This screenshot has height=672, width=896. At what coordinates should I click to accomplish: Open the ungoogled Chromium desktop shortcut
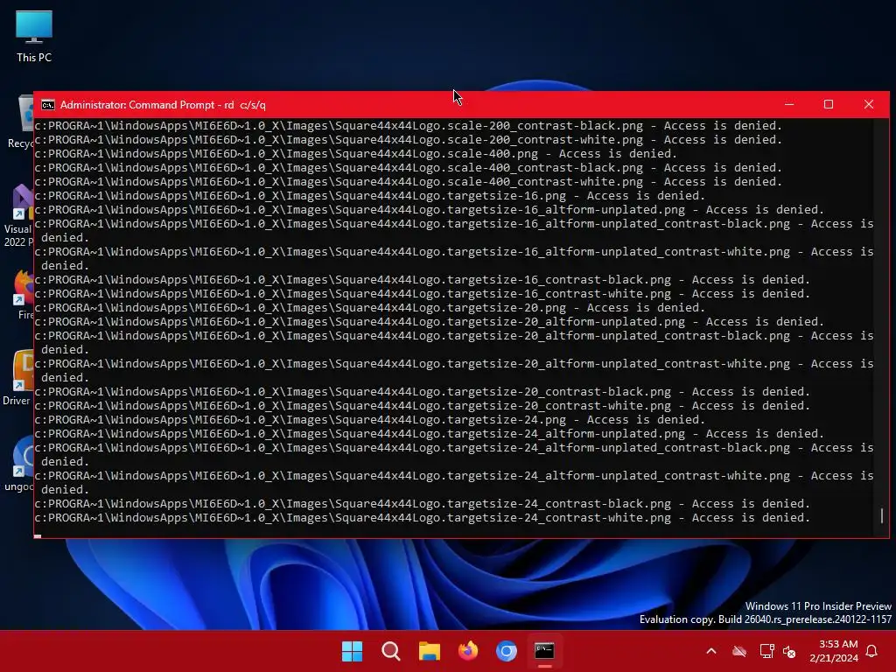pos(20,464)
